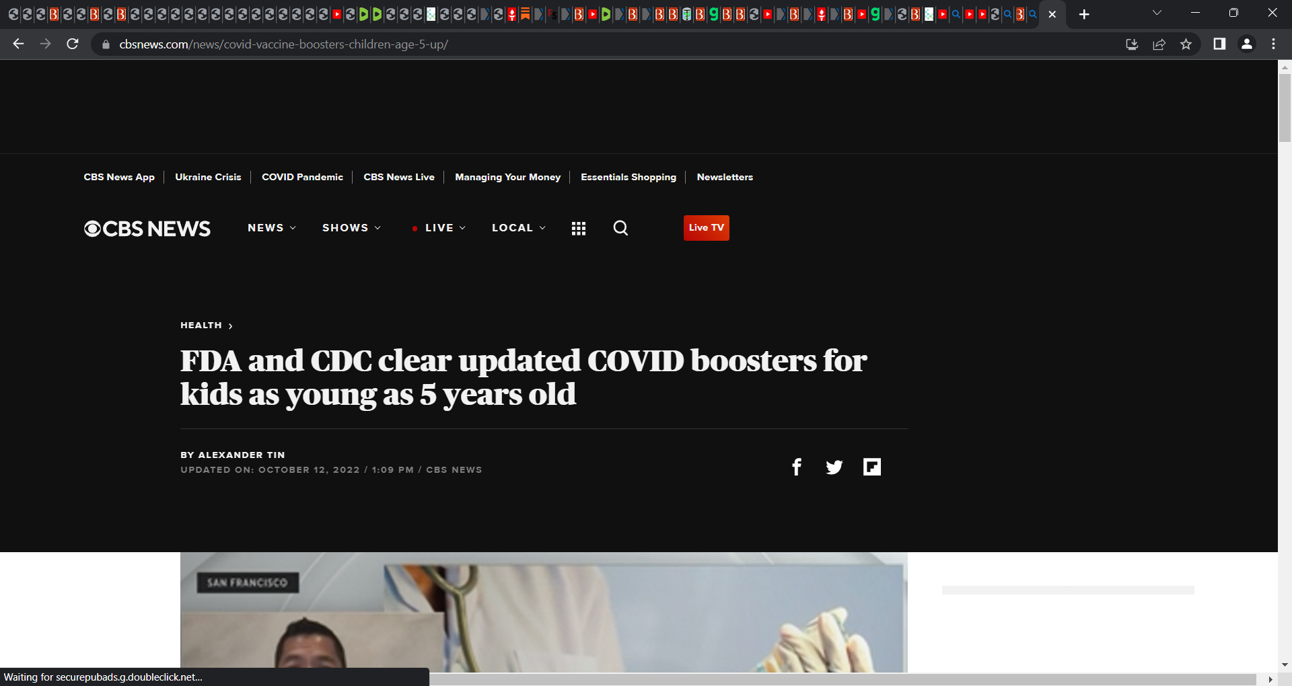Image resolution: width=1292 pixels, height=686 pixels.
Task: Open the CBS News App link
Action: point(119,177)
